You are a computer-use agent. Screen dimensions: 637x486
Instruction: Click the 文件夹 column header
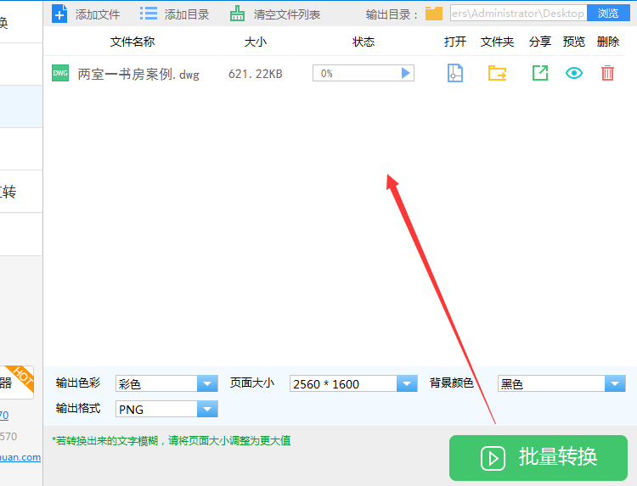(497, 42)
